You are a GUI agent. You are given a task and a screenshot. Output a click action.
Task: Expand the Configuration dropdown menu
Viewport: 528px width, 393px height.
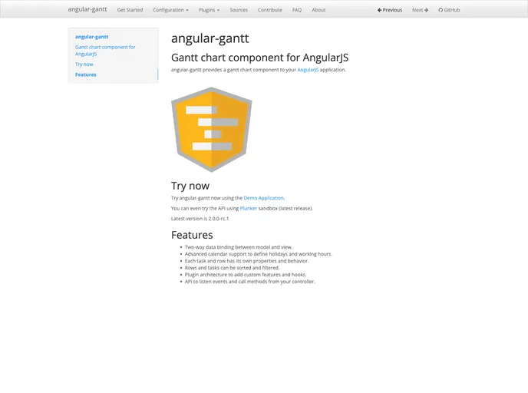(x=170, y=10)
